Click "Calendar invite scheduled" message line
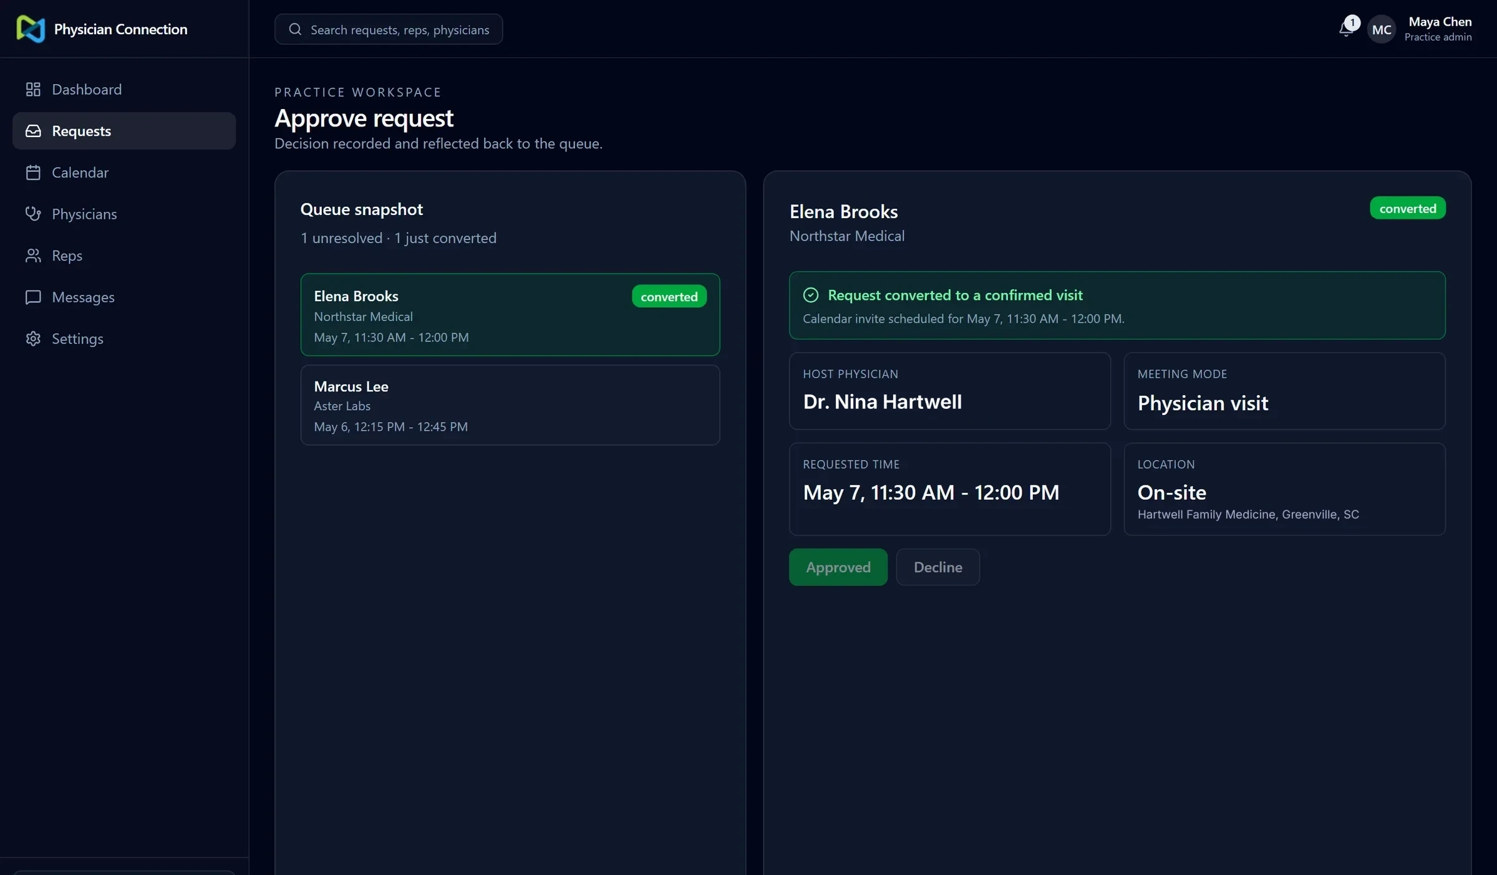 [963, 318]
